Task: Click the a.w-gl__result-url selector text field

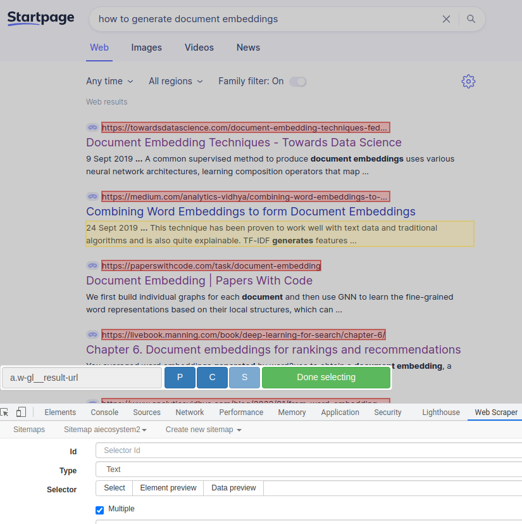Action: pos(82,378)
